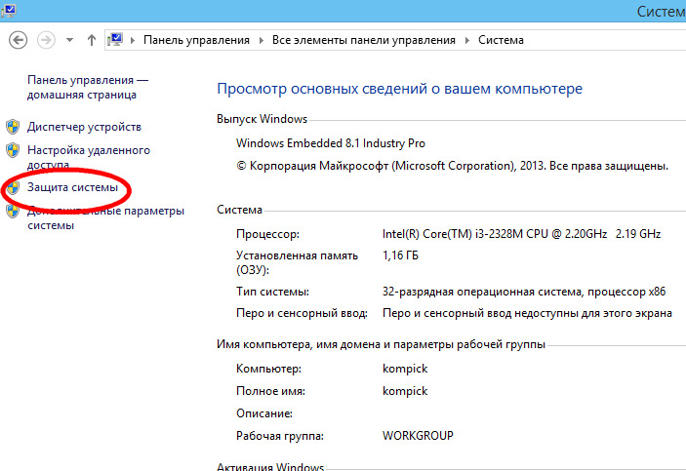Screen dimensions: 686x471
Task: Click shield icon next to Дополнительные параметры системы
Action: 13,211
